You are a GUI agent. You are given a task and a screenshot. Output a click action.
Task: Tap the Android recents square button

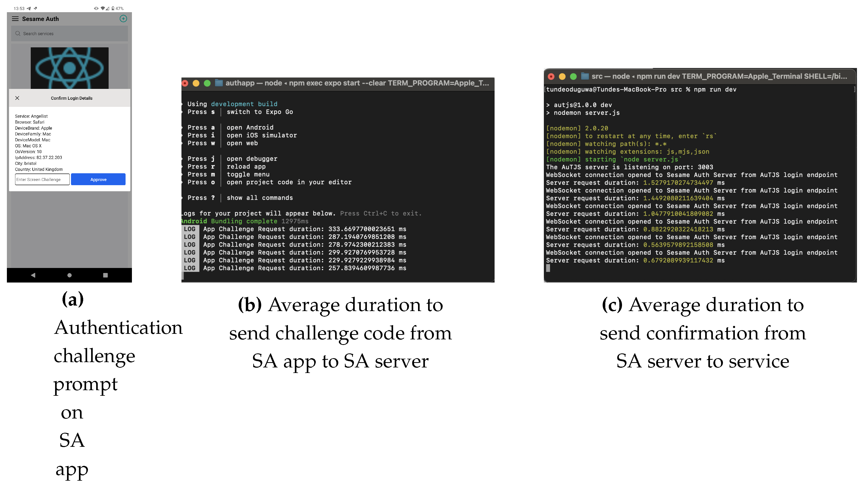pos(105,276)
